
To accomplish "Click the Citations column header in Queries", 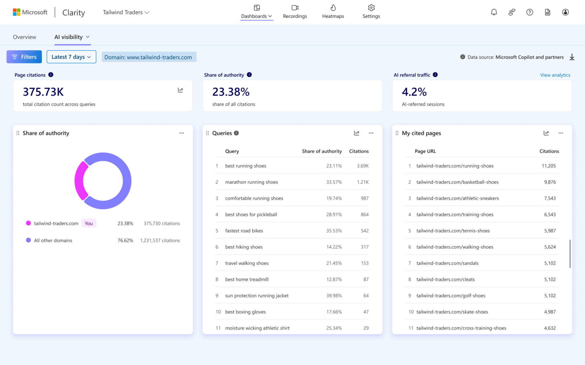I will tap(359, 151).
